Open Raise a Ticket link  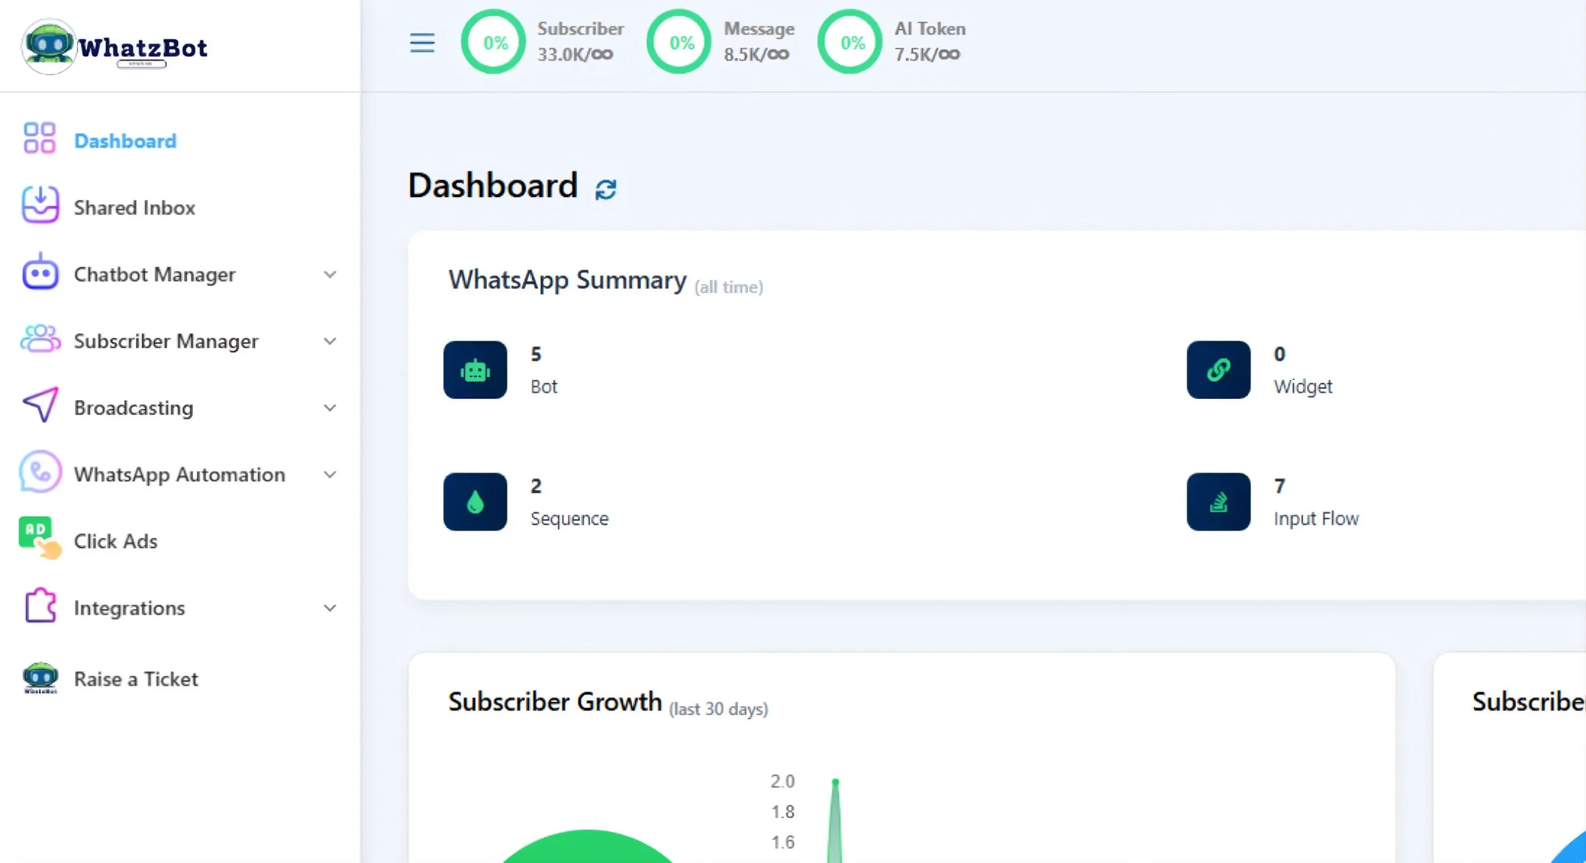136,679
